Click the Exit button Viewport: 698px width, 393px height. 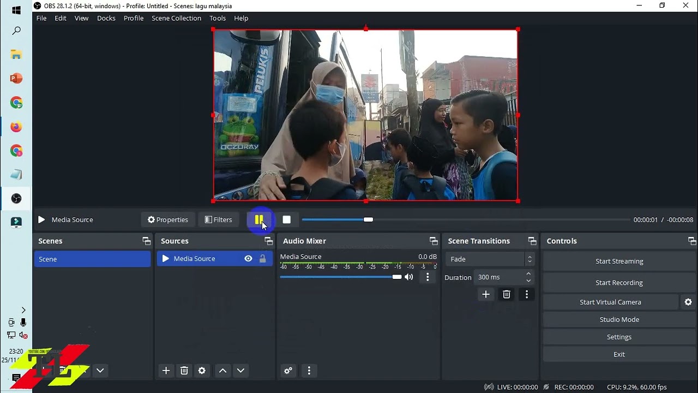pyautogui.click(x=619, y=354)
